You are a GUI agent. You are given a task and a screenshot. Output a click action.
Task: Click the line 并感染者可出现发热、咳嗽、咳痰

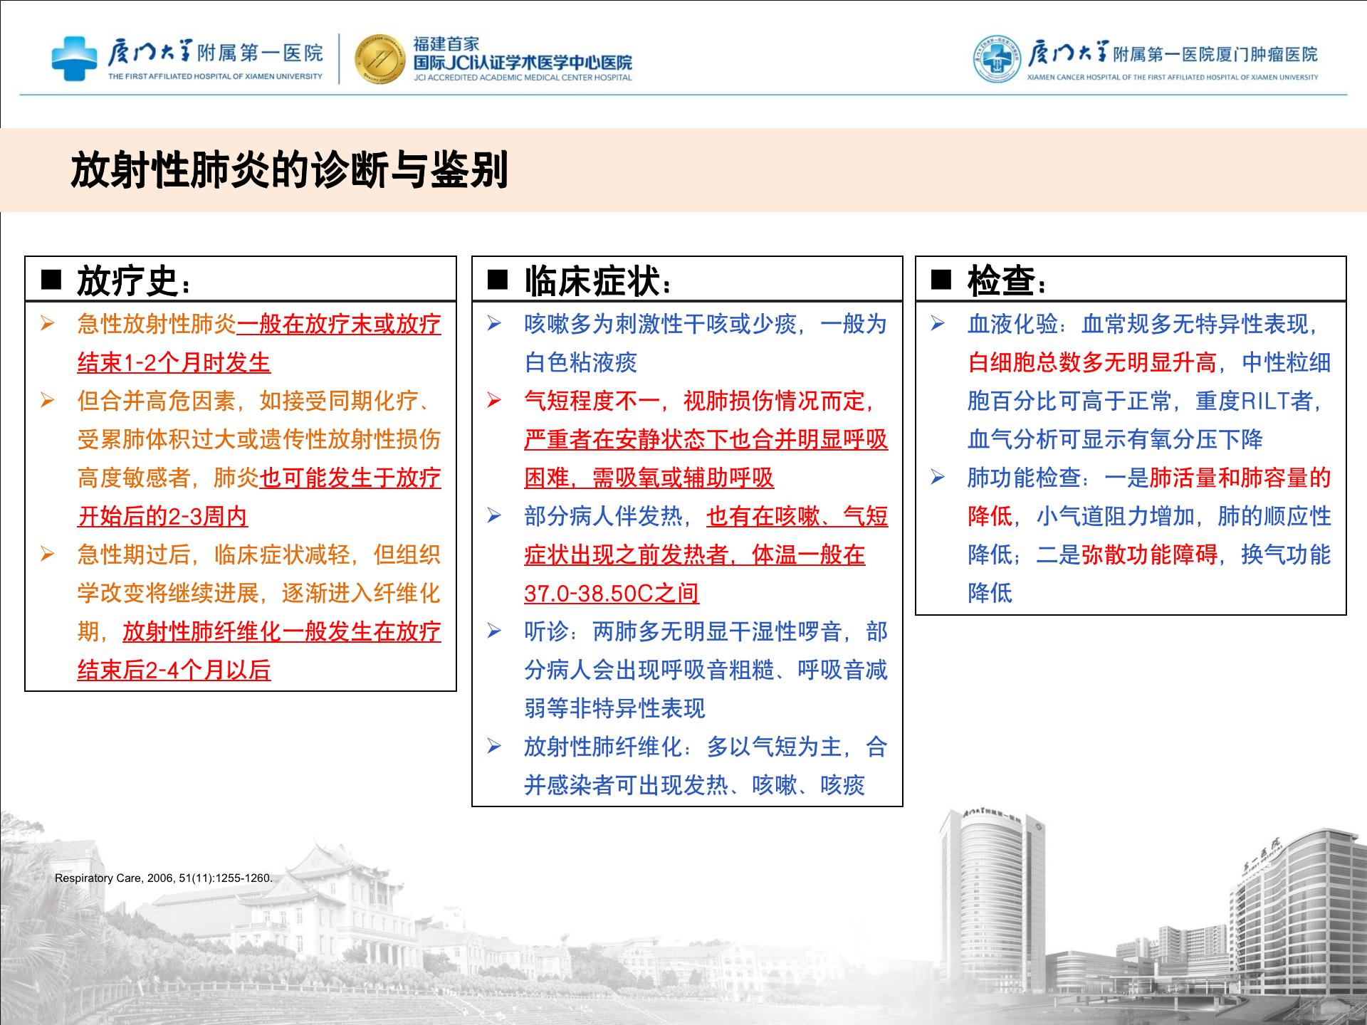tap(695, 786)
